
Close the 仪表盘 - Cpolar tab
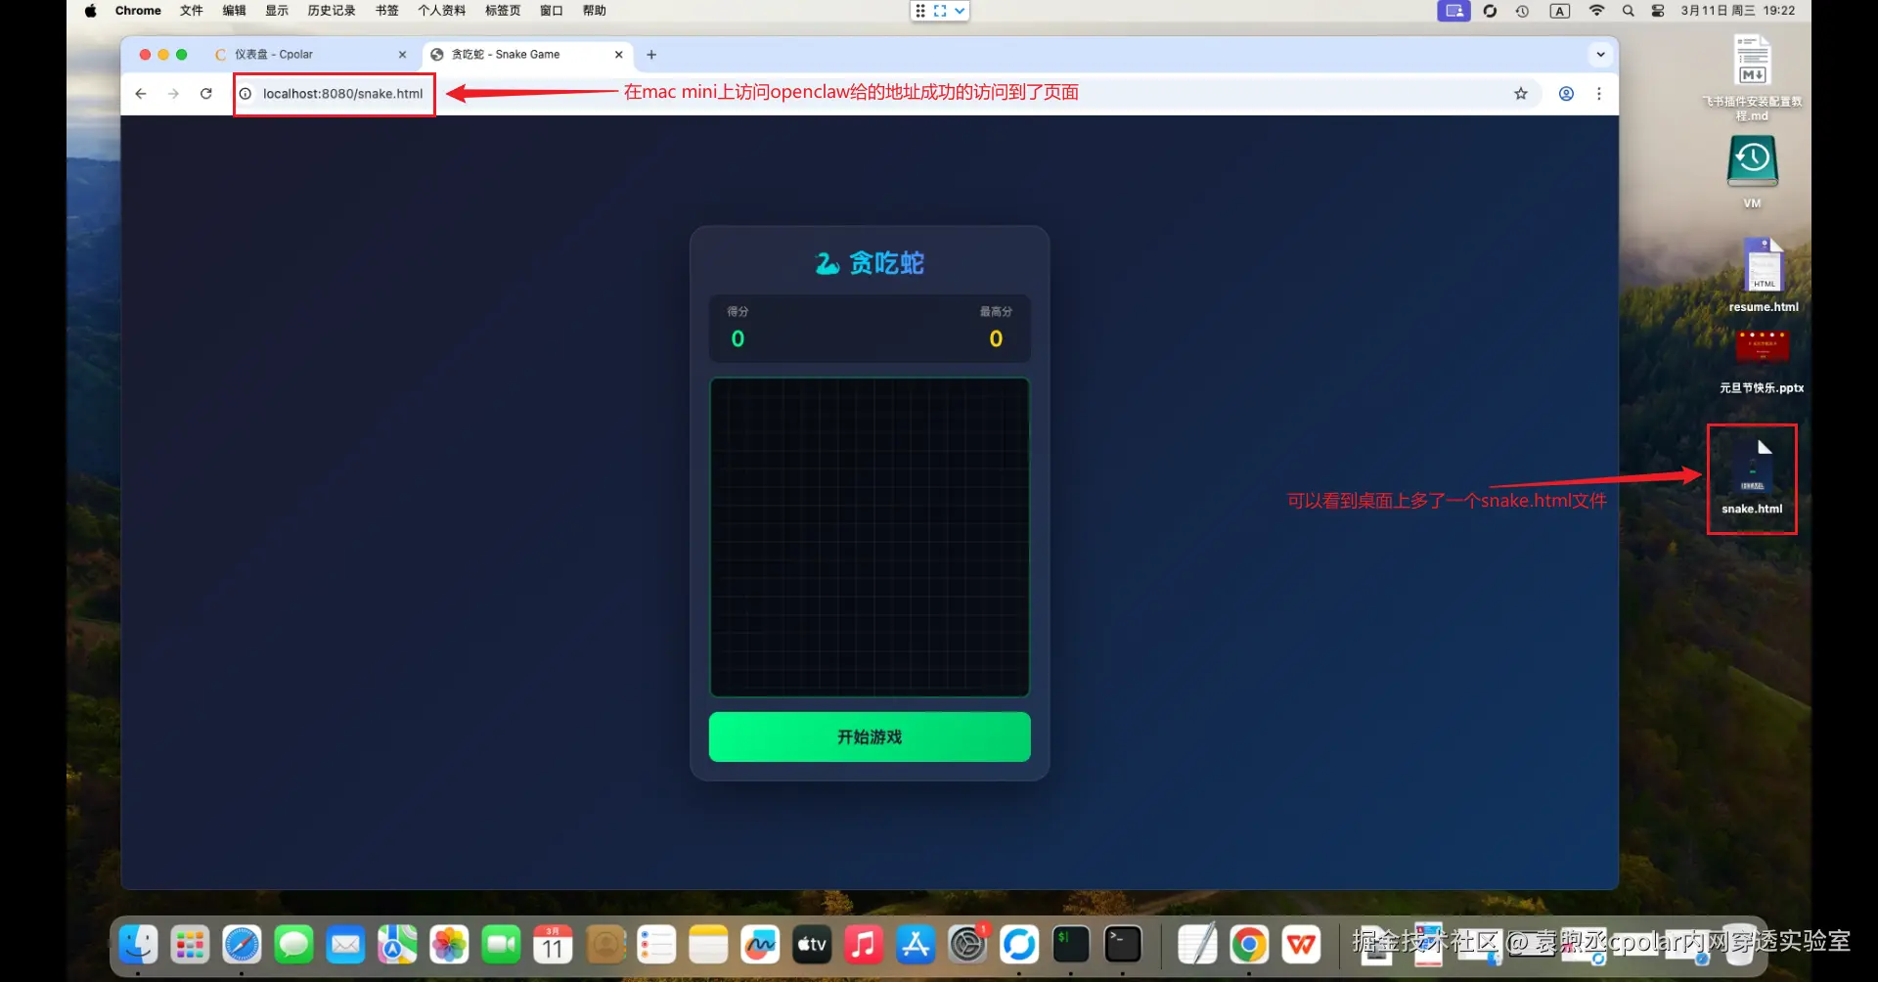tap(402, 55)
